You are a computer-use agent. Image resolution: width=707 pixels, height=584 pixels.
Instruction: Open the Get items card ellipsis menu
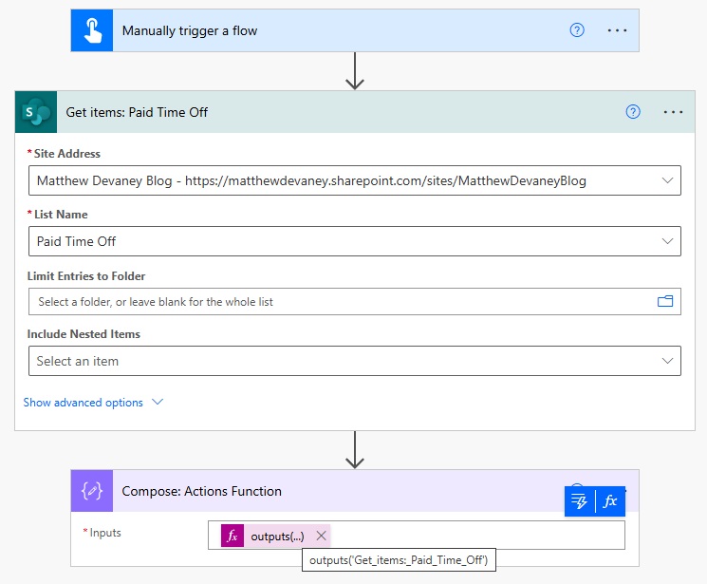[x=674, y=112]
